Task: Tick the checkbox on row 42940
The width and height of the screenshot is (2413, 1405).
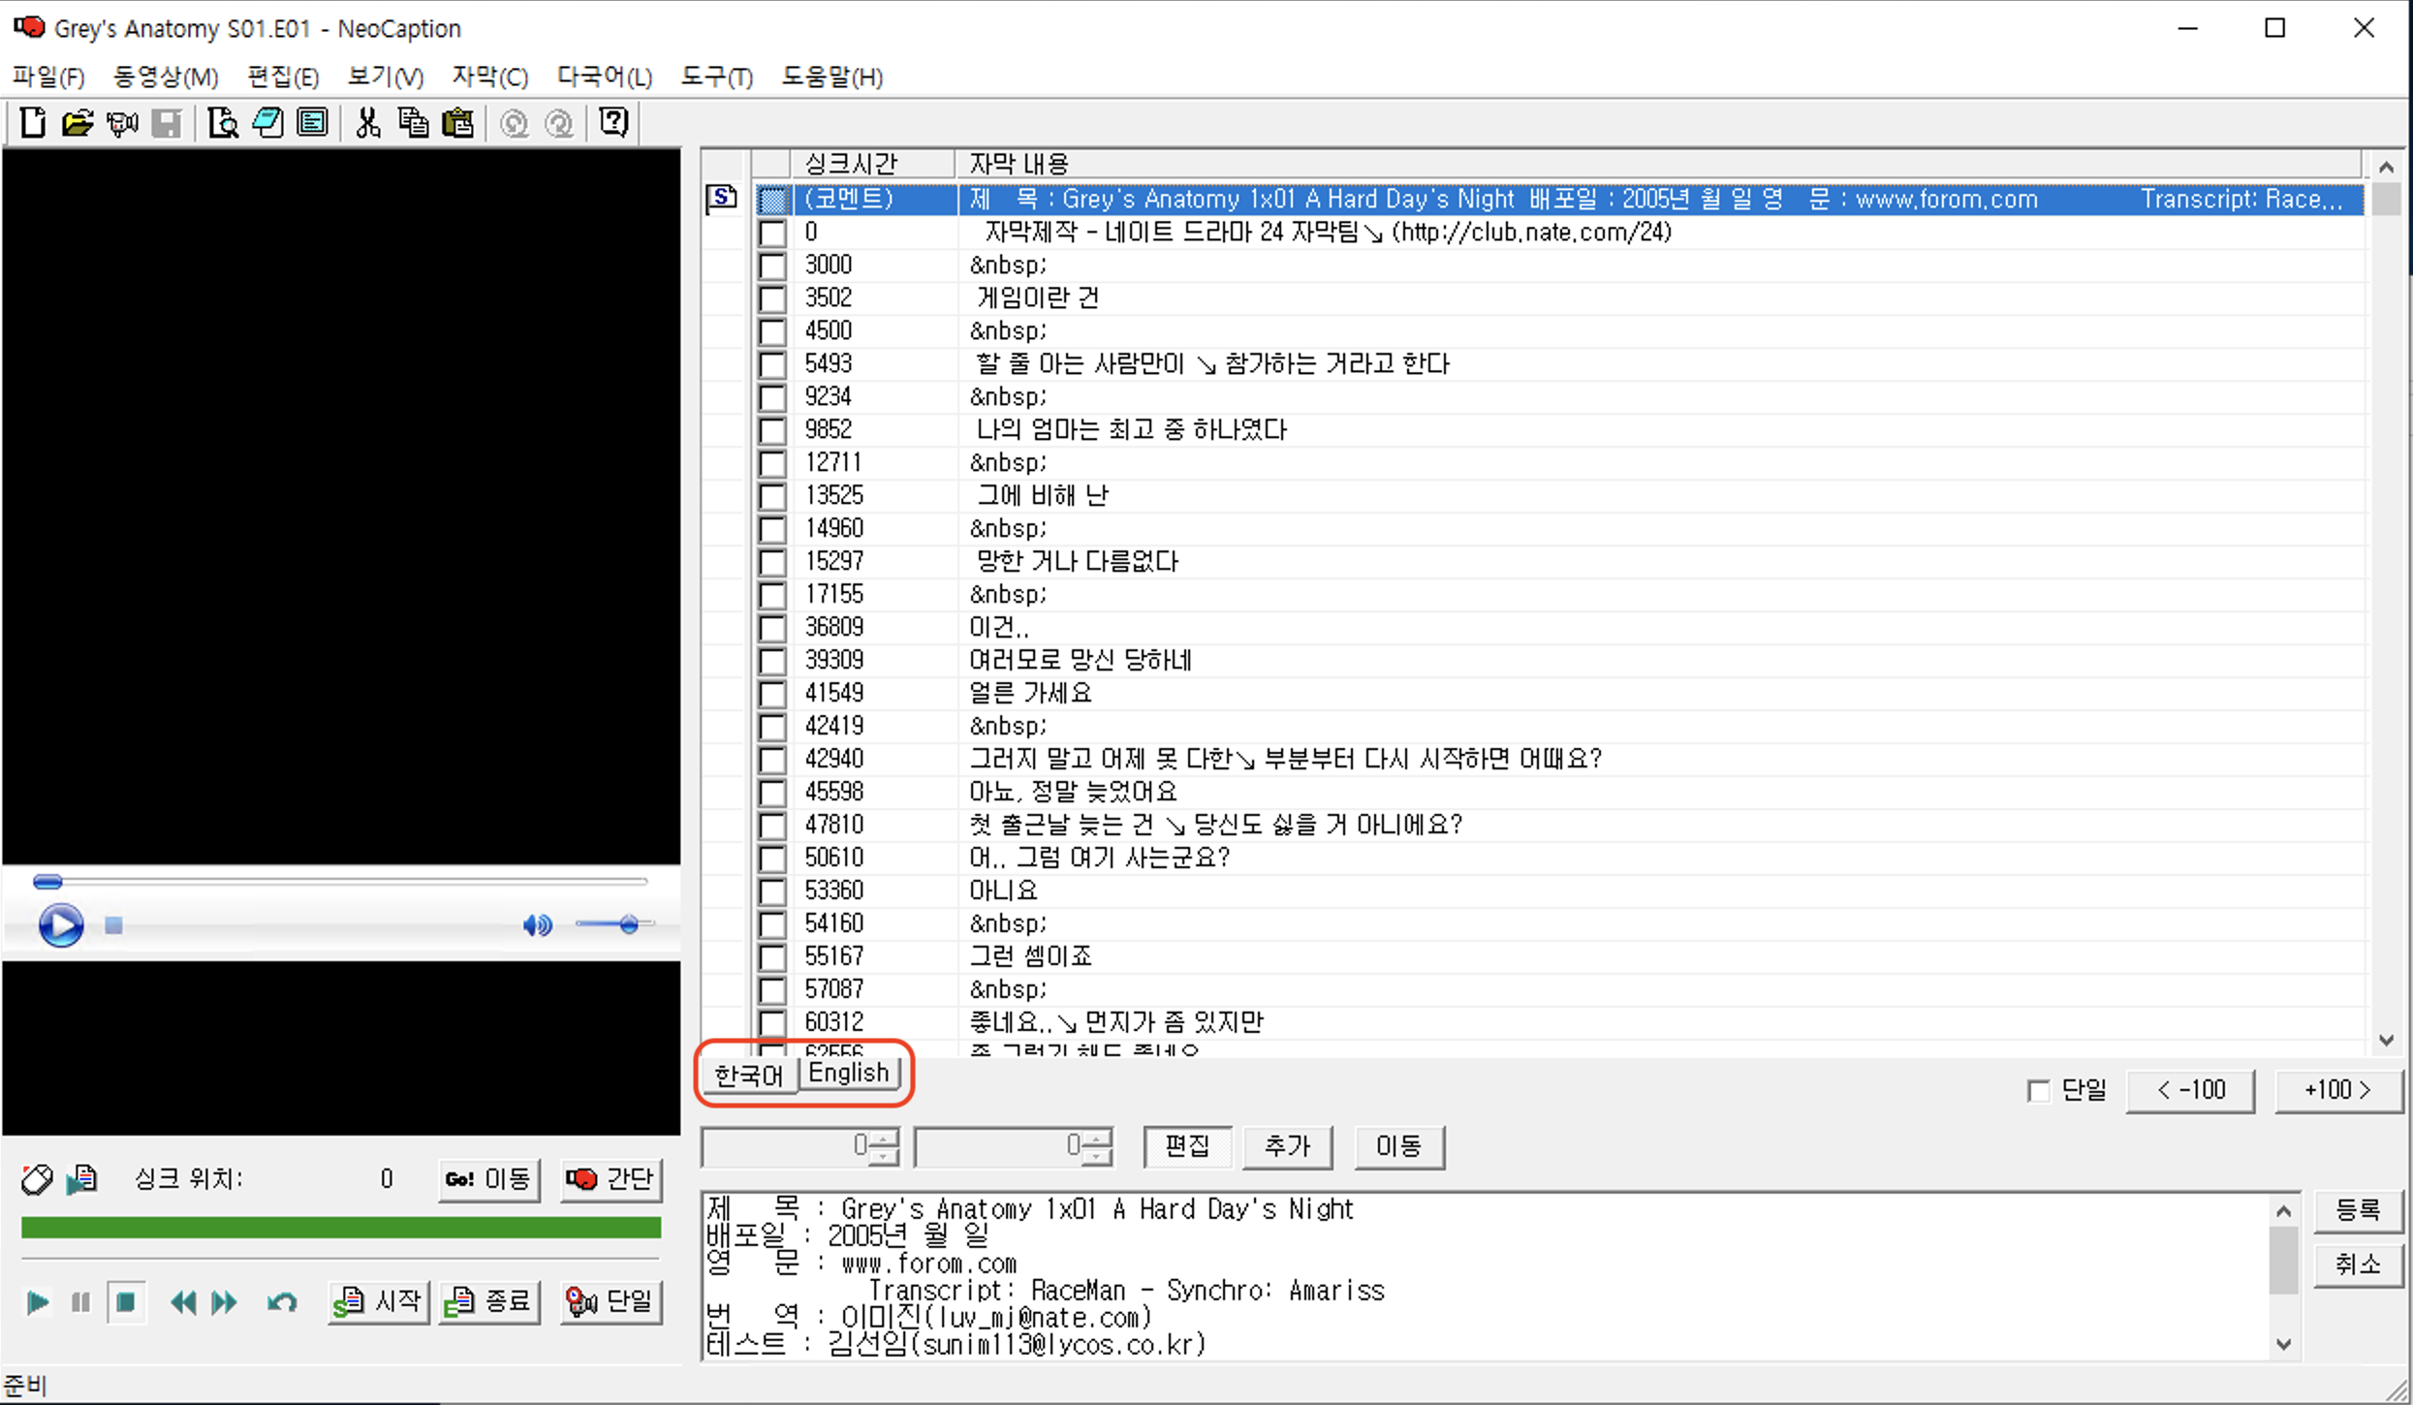Action: [772, 760]
